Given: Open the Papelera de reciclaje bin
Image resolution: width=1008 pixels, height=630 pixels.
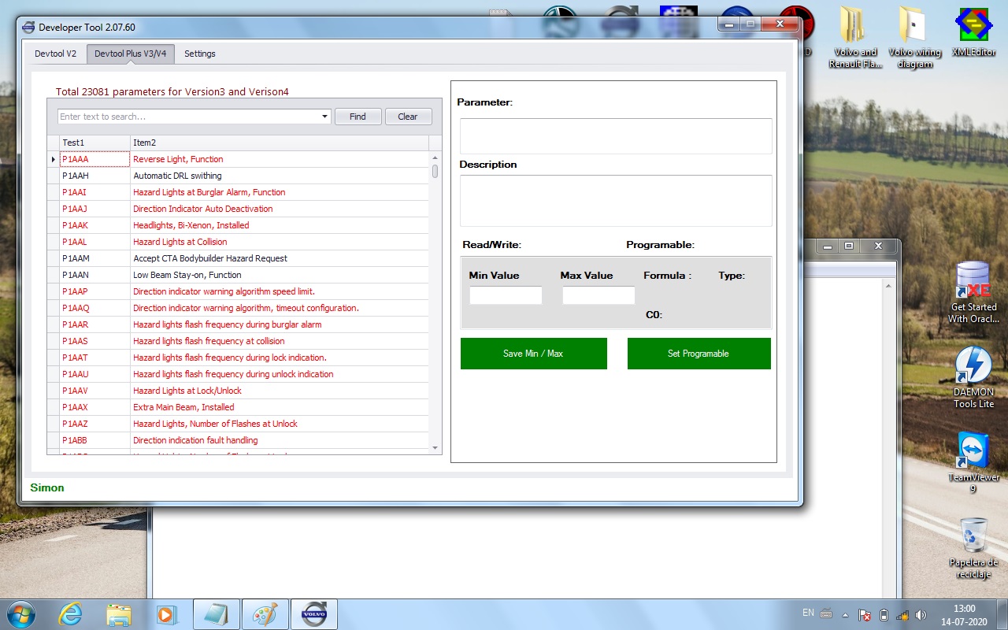Looking at the screenshot, I should click(973, 547).
